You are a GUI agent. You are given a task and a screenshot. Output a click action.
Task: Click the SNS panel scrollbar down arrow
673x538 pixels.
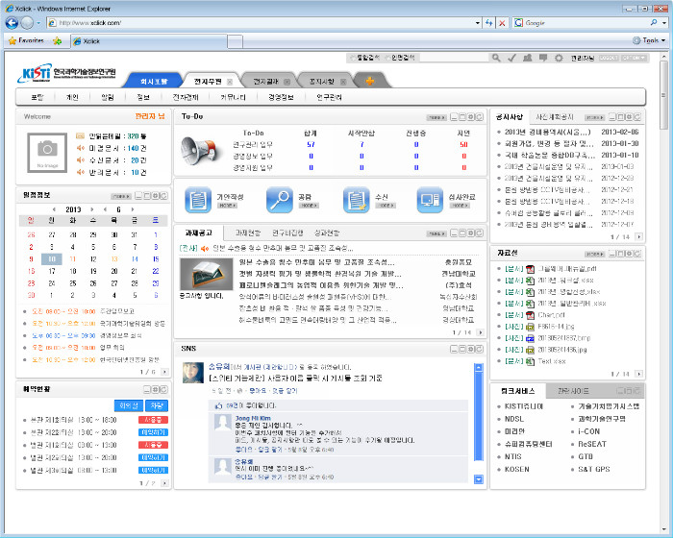click(x=478, y=480)
